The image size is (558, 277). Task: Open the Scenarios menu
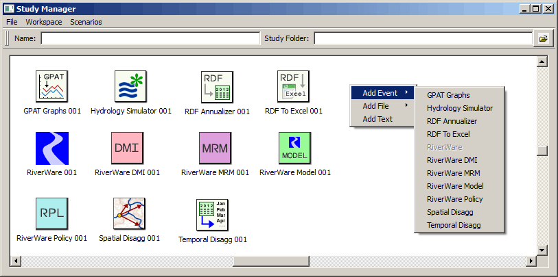pyautogui.click(x=86, y=22)
